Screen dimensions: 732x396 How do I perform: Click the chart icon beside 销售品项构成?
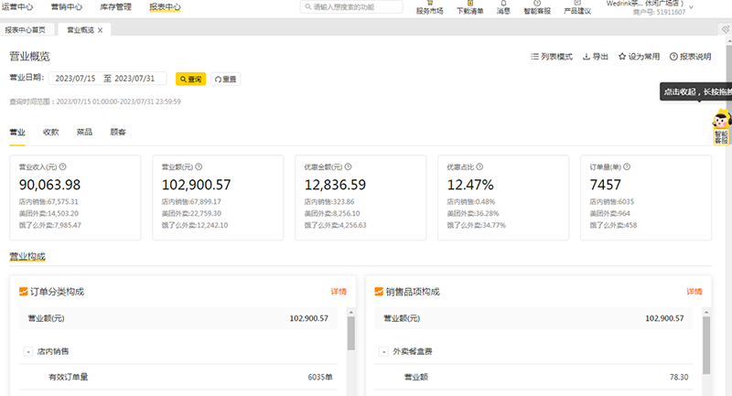(x=379, y=292)
